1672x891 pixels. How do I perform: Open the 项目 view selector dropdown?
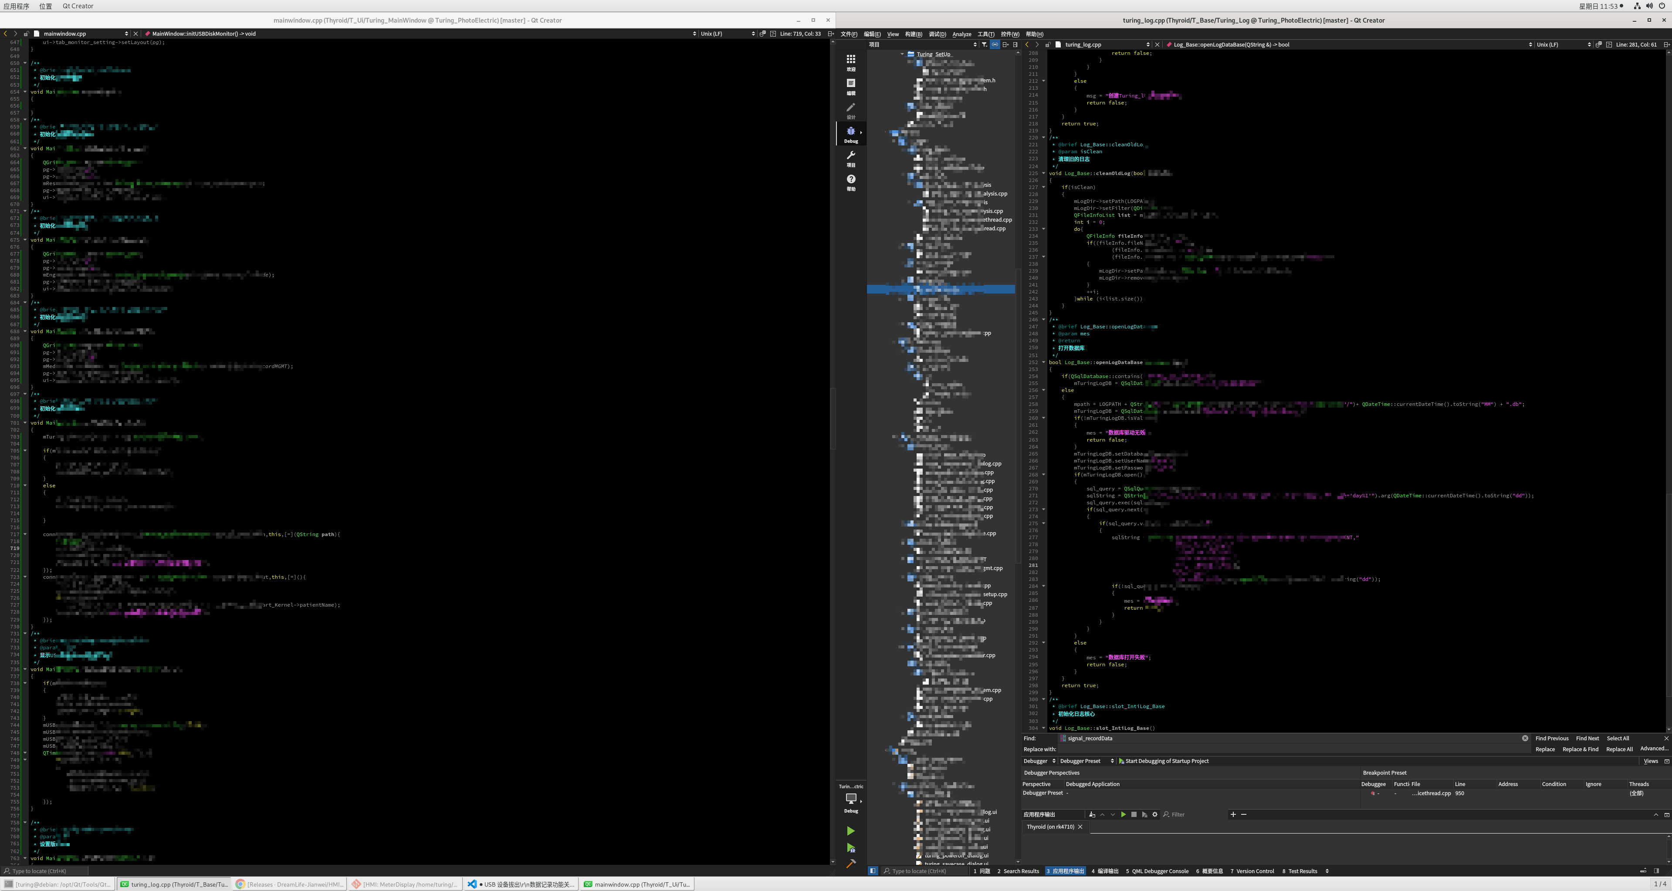922,45
